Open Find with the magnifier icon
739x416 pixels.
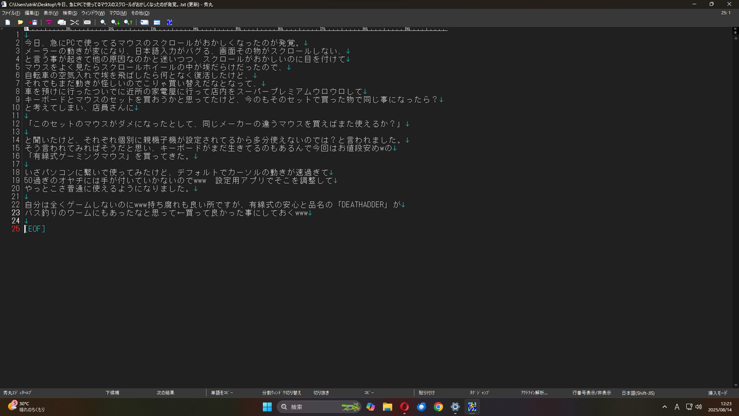103,22
